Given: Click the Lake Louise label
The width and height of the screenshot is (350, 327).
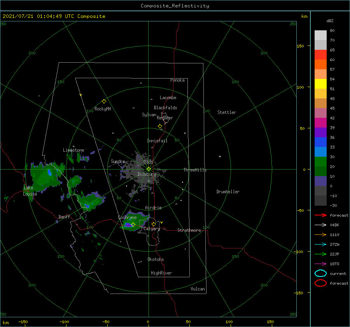Looking at the screenshot, I should 30,191.
